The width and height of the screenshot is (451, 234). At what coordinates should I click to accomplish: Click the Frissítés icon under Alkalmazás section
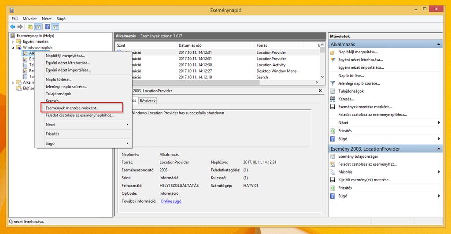coord(333,131)
